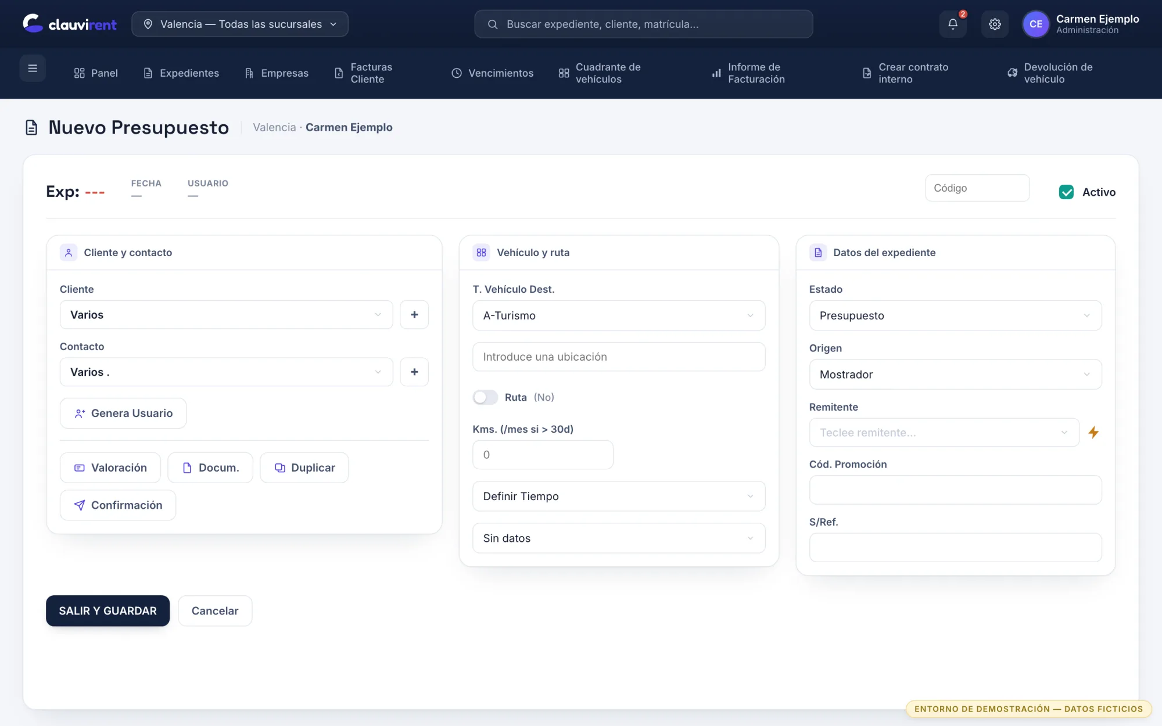Open the Definir Tiempo dropdown
This screenshot has height=726, width=1162.
click(619, 496)
